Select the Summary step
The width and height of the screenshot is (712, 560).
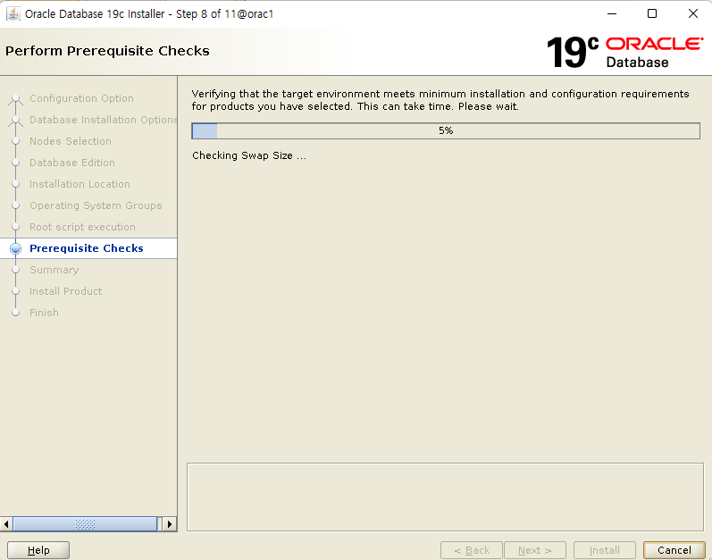pos(54,270)
